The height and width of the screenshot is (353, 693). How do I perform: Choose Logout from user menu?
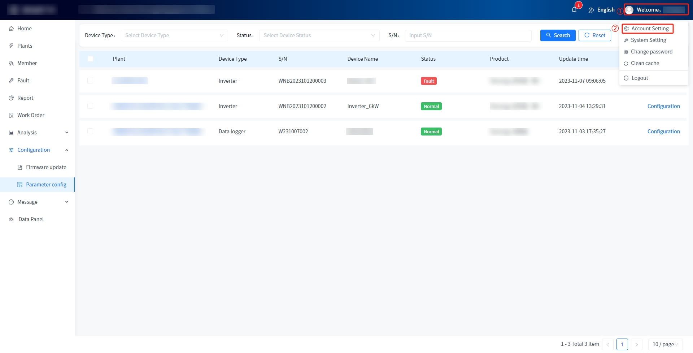coord(640,78)
